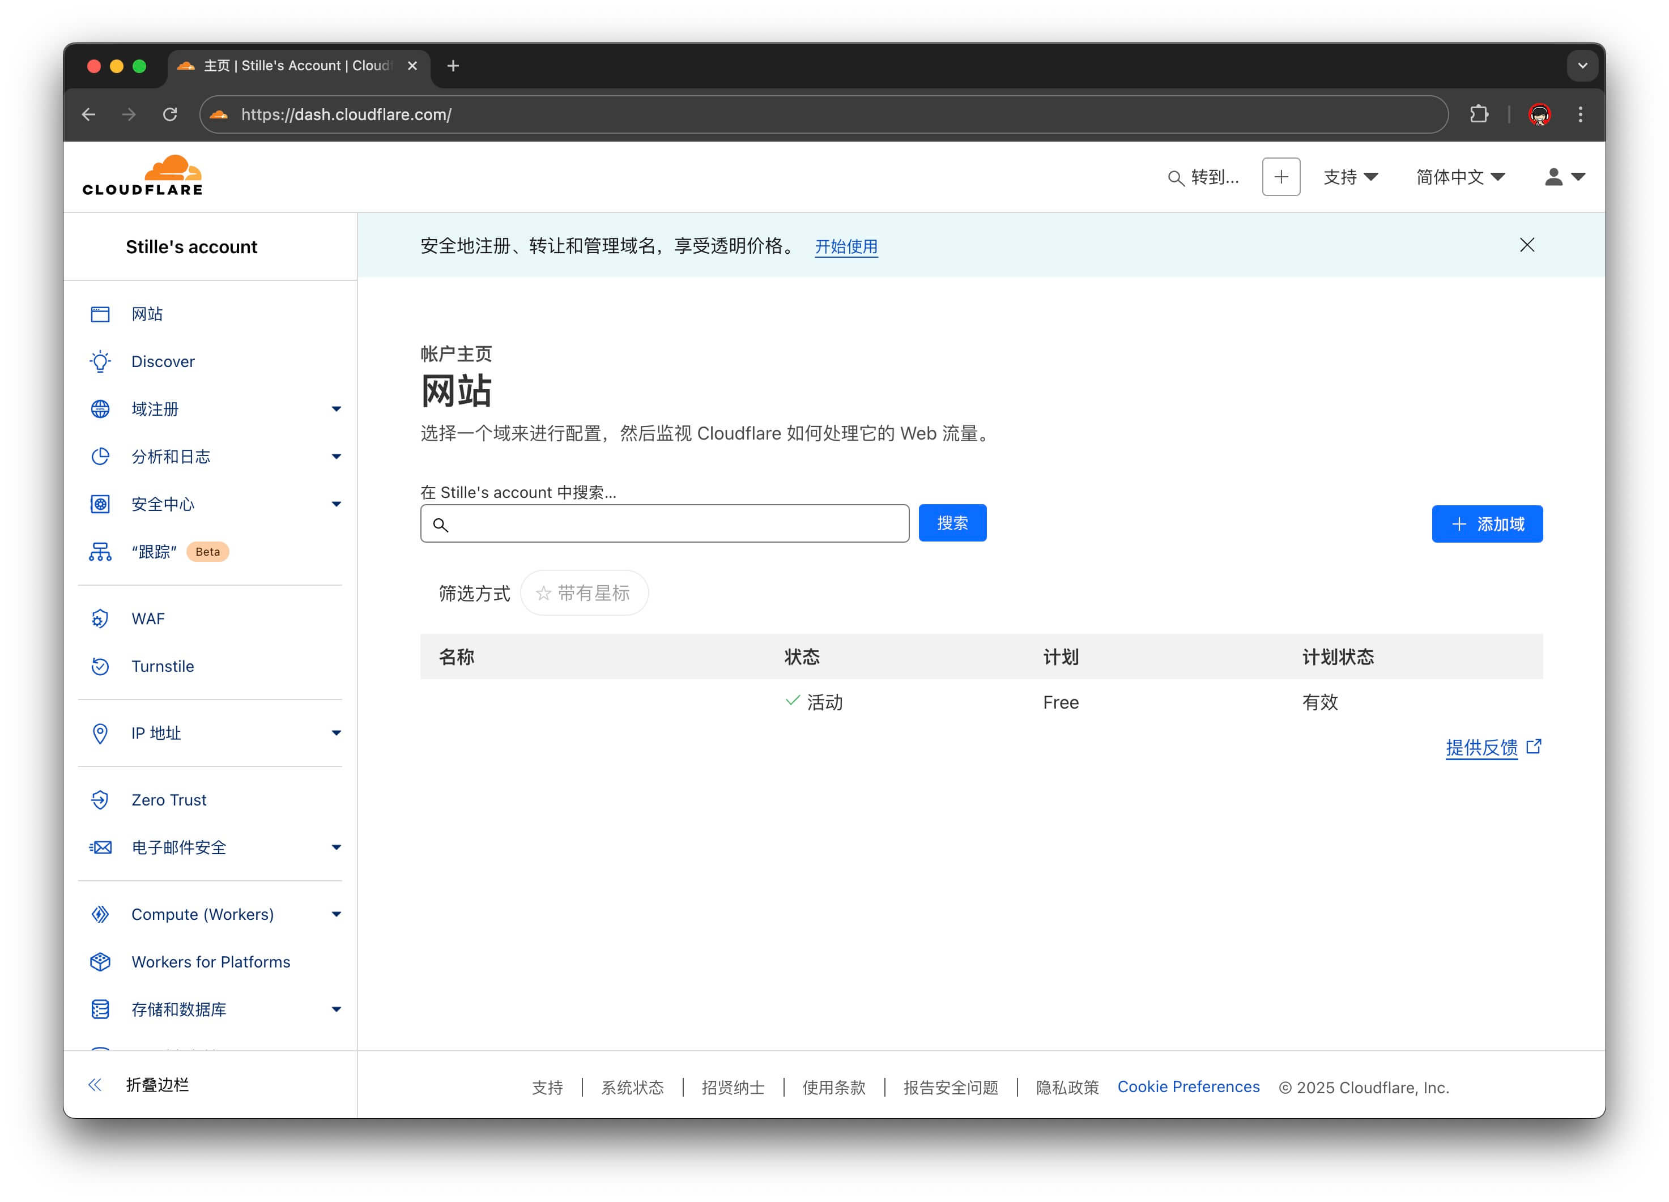Image resolution: width=1669 pixels, height=1202 pixels.
Task: Open the 简体中文 language dropdown
Action: point(1460,177)
